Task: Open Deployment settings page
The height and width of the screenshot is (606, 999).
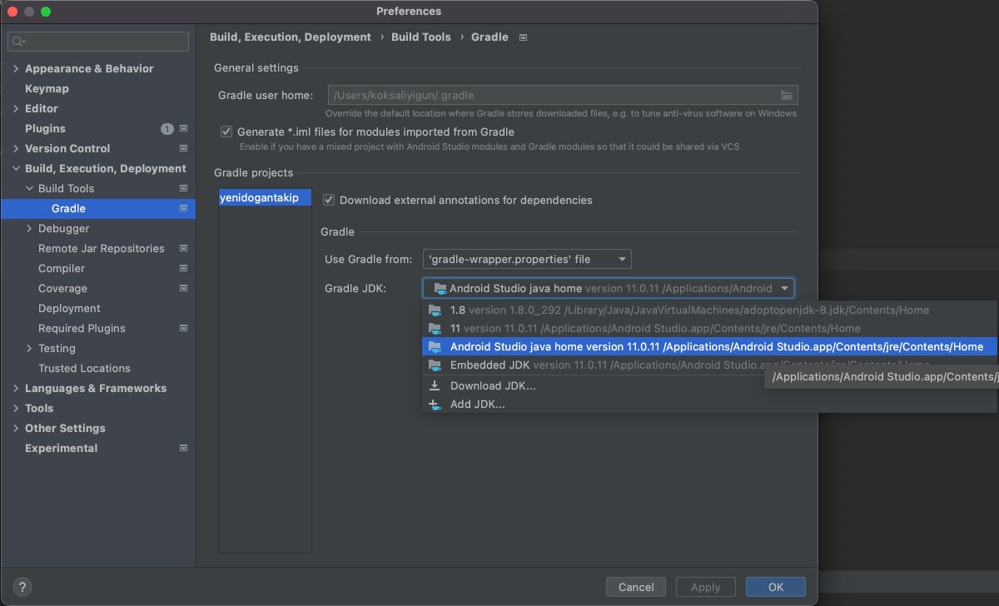Action: click(69, 309)
